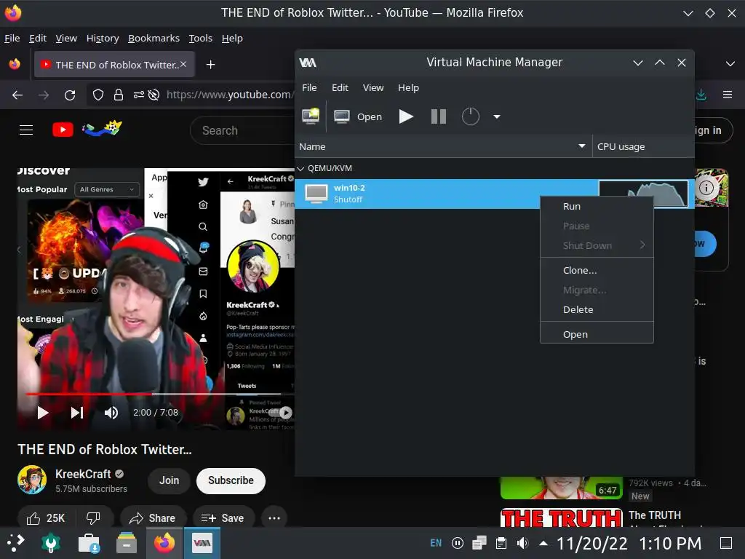Image resolution: width=745 pixels, height=559 pixels.
Task: Open Firefox downloads panel
Action: click(701, 95)
